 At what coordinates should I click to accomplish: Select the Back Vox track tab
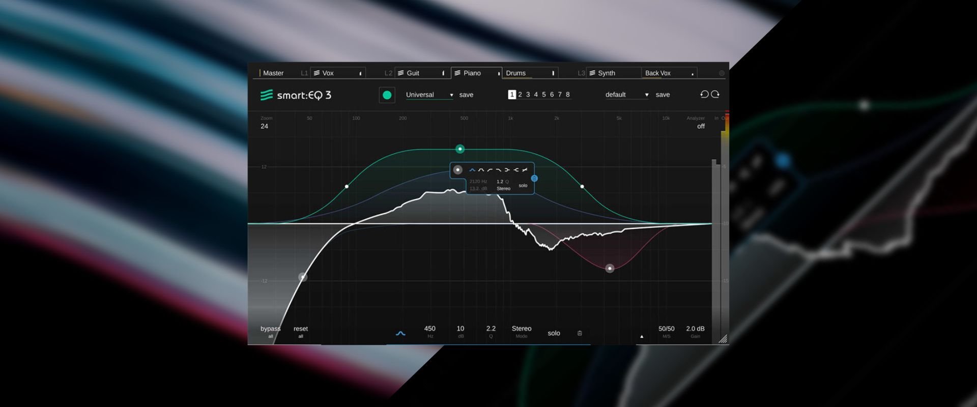(x=669, y=73)
